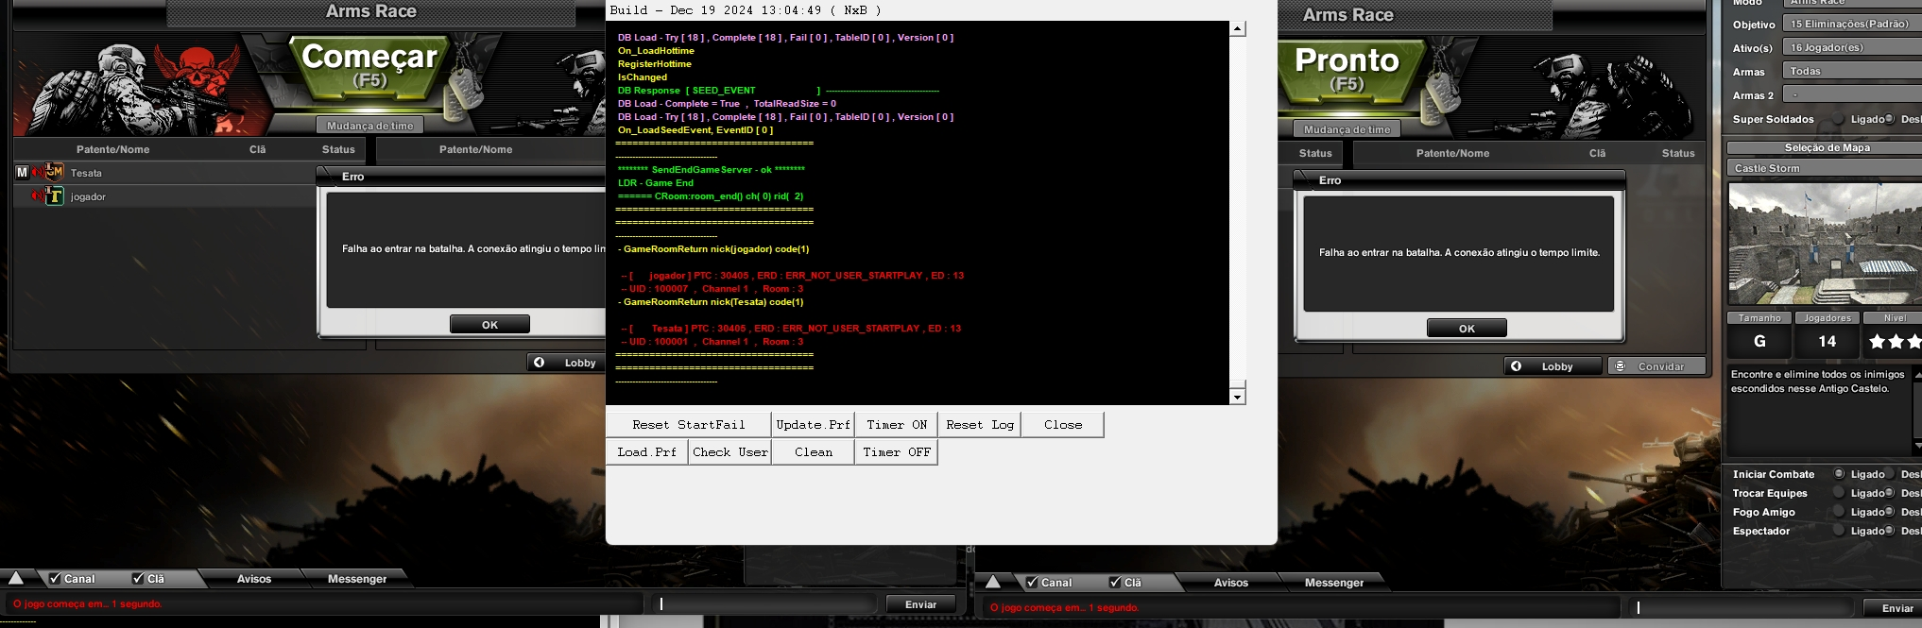Focus the chat input field in the left window
Screen dimensions: 1922x628
click(x=765, y=604)
